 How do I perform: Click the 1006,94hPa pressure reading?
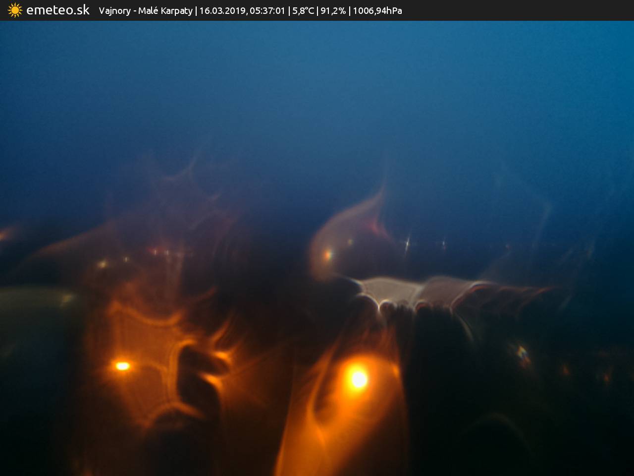point(377,10)
